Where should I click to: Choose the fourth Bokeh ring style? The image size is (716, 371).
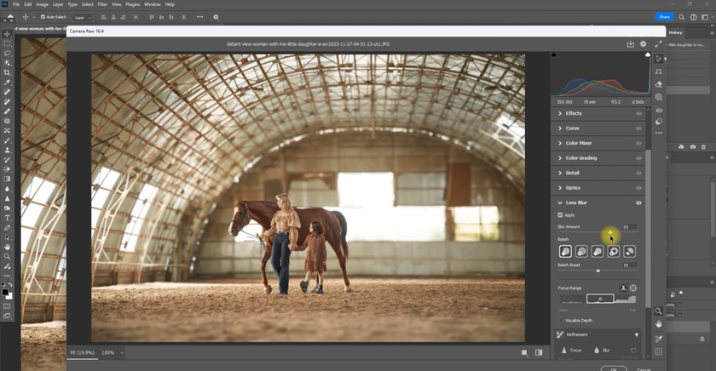tap(613, 251)
